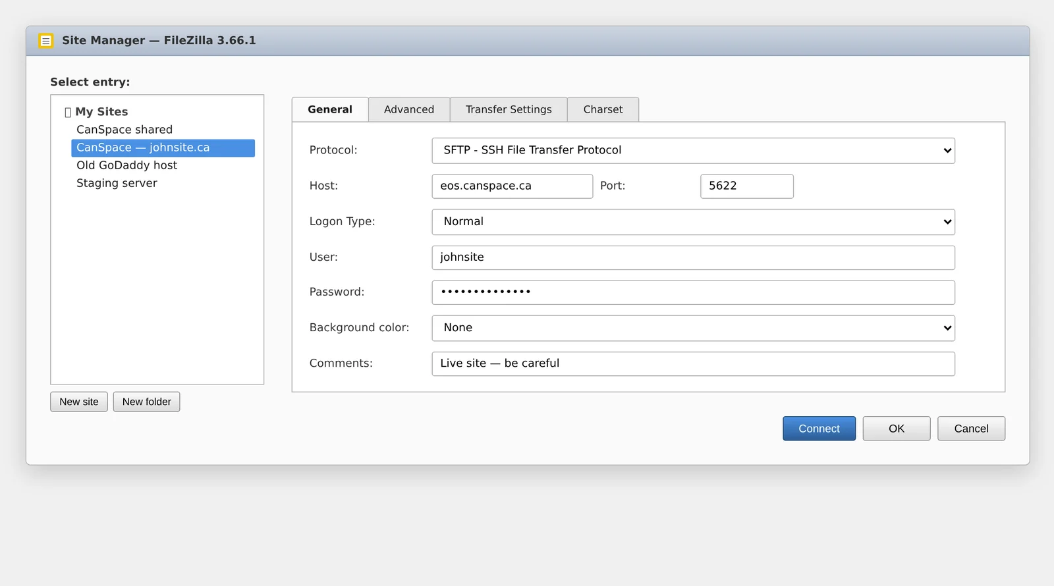The height and width of the screenshot is (586, 1054).
Task: Open the Protocol dropdown
Action: 693,151
